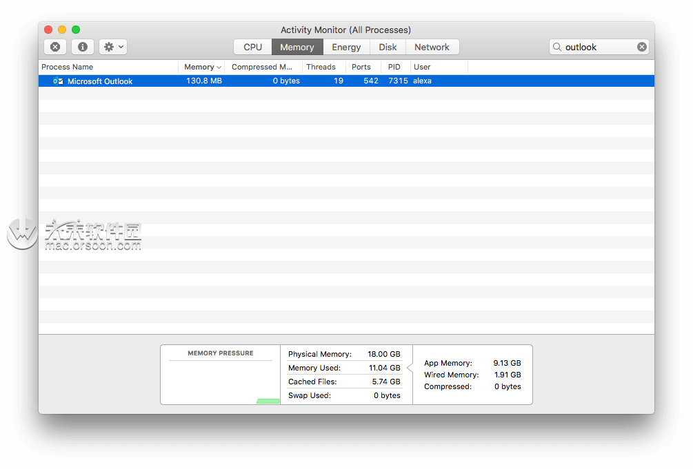693x469 pixels.
Task: Click the PID value 7315
Action: coord(398,81)
